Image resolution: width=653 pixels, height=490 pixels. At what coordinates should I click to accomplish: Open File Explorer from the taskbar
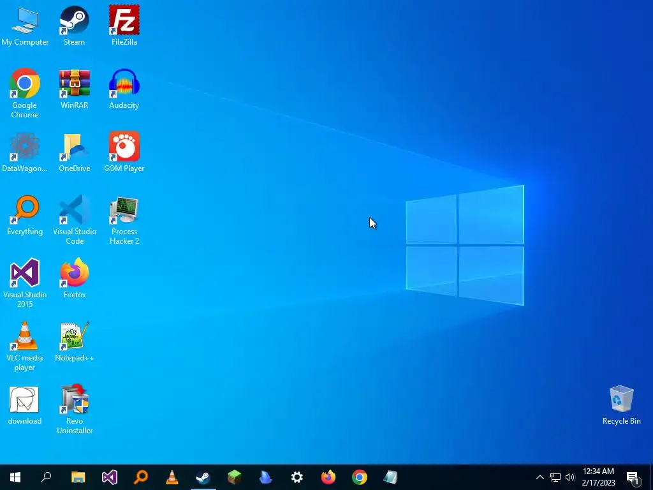point(78,477)
